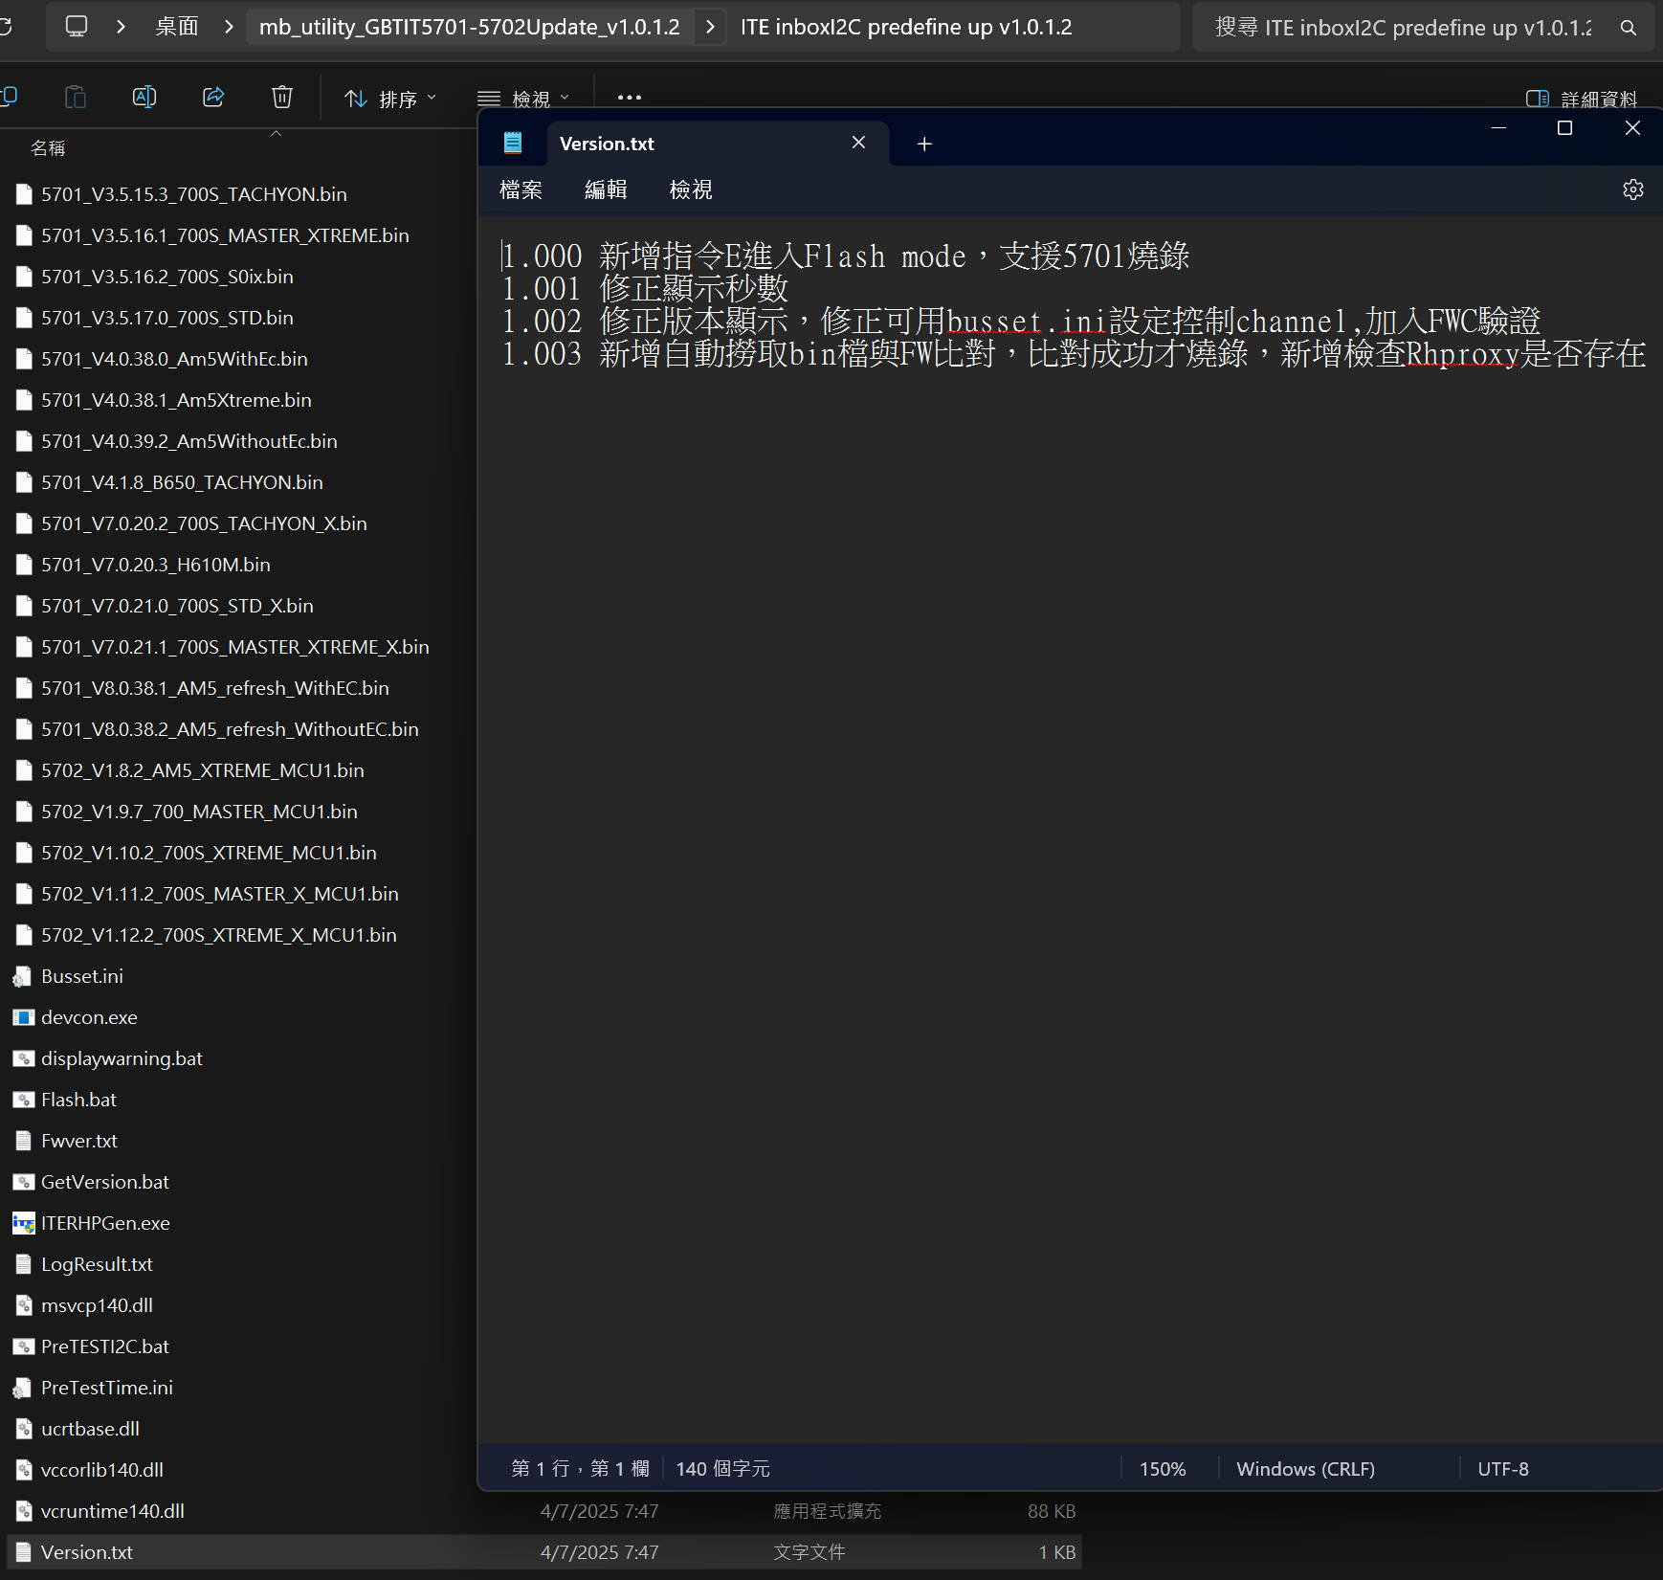Sort by the 名稱 column header

48,148
